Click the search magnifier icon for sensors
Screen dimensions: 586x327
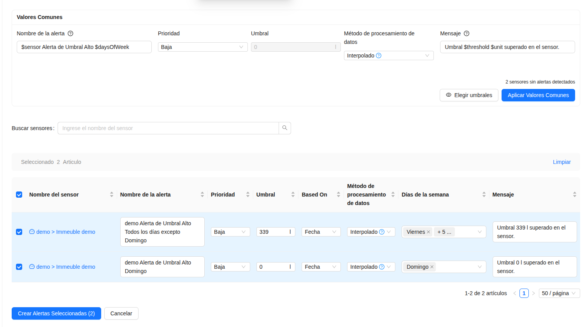[x=285, y=128]
